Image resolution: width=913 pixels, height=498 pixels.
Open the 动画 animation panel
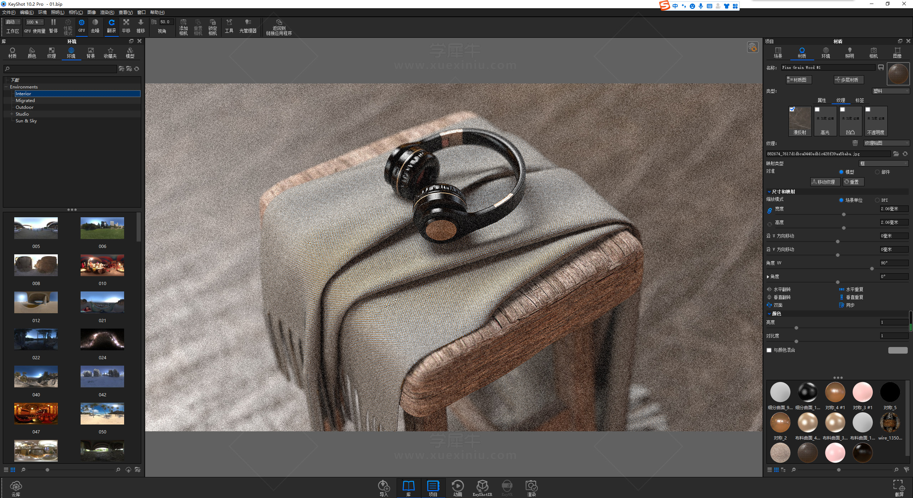[458, 488]
